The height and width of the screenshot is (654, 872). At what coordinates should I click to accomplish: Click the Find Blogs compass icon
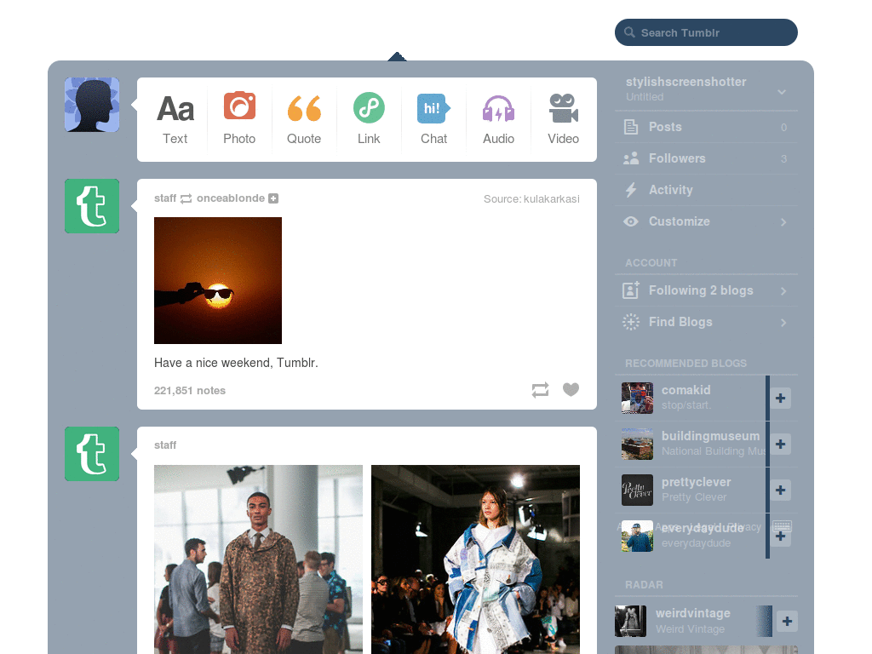click(x=631, y=322)
